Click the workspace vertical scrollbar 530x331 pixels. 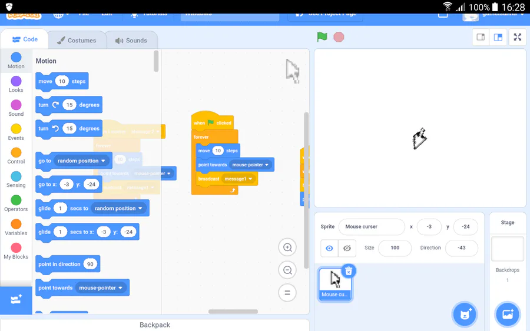pyautogui.click(x=306, y=190)
